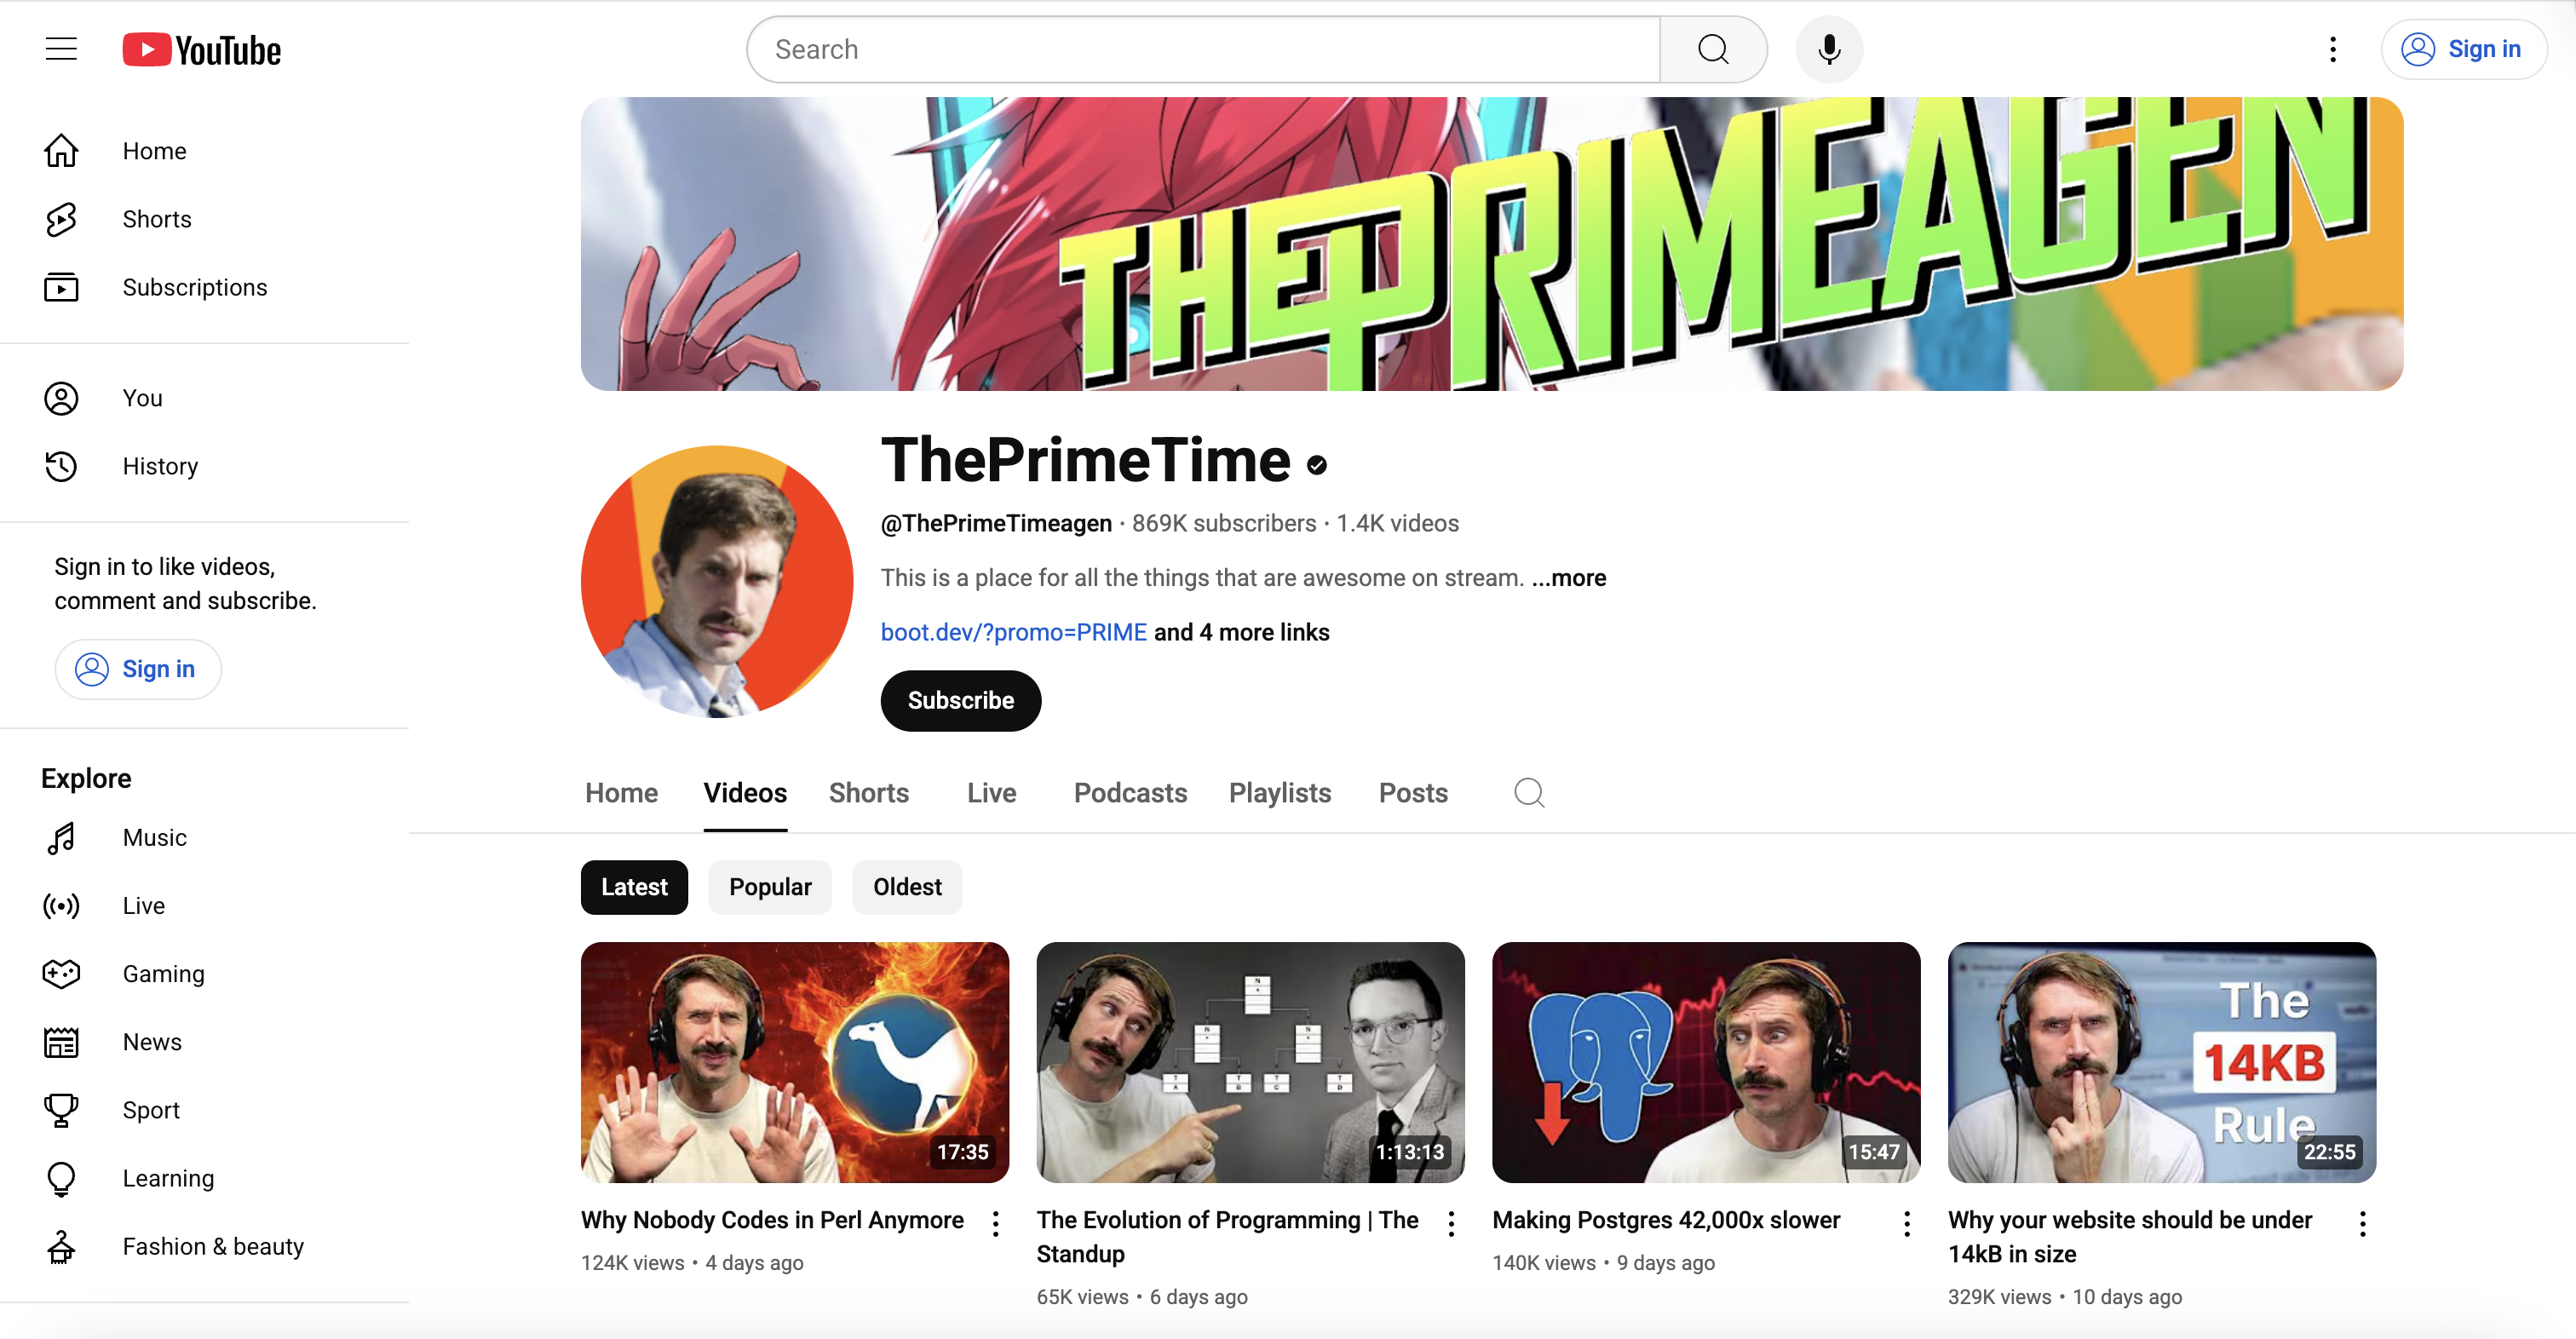2576x1339 pixels.
Task: Subscribe to ThePrimeTime channel
Action: pos(960,700)
